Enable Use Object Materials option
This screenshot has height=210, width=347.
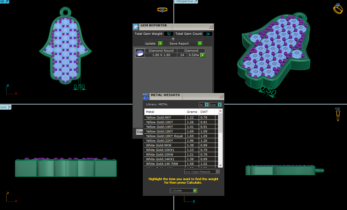217,172
